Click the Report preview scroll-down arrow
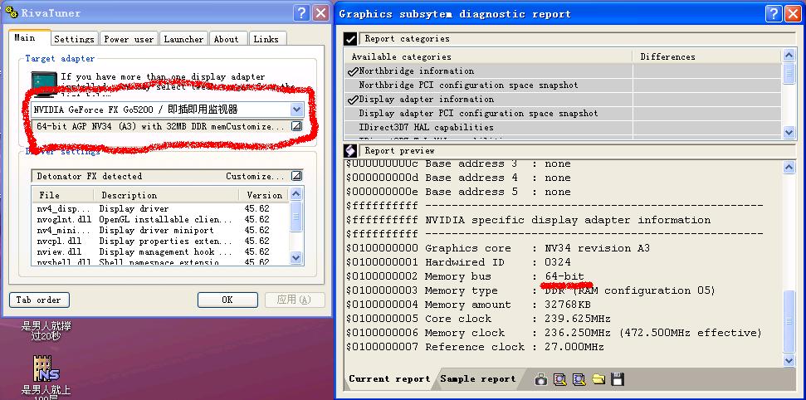 [x=789, y=360]
